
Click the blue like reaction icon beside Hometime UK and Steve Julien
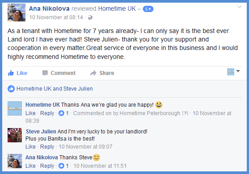click(11, 89)
